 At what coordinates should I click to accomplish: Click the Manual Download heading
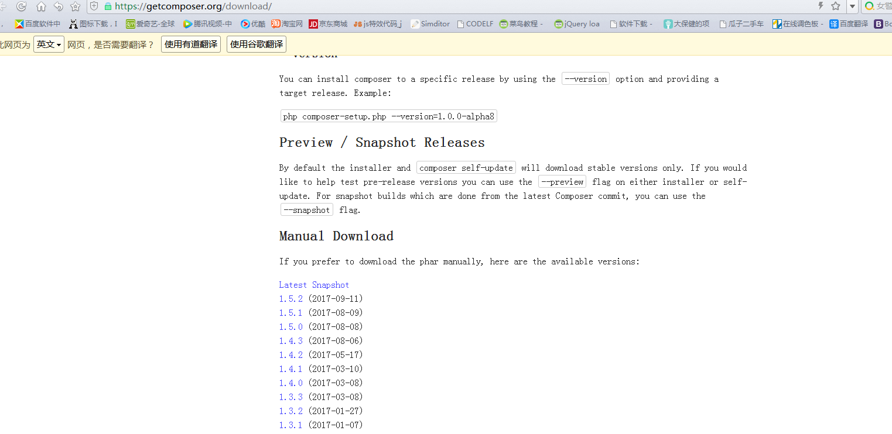tap(336, 236)
